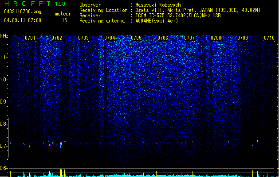Select the 0702 time marker
The width and height of the screenshot is (279, 177).
point(57,38)
